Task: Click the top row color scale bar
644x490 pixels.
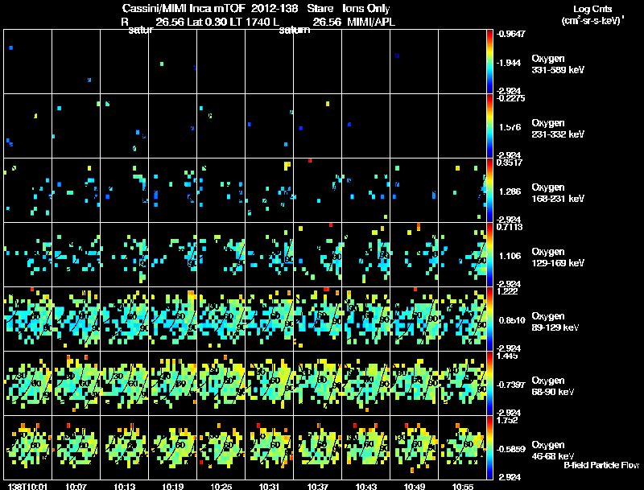Action: 489,62
